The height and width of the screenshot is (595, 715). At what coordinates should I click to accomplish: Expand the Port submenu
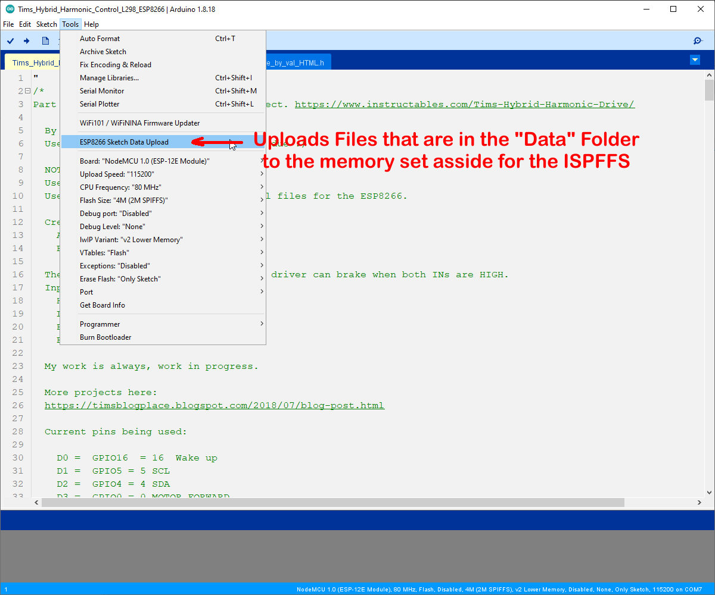click(x=163, y=292)
